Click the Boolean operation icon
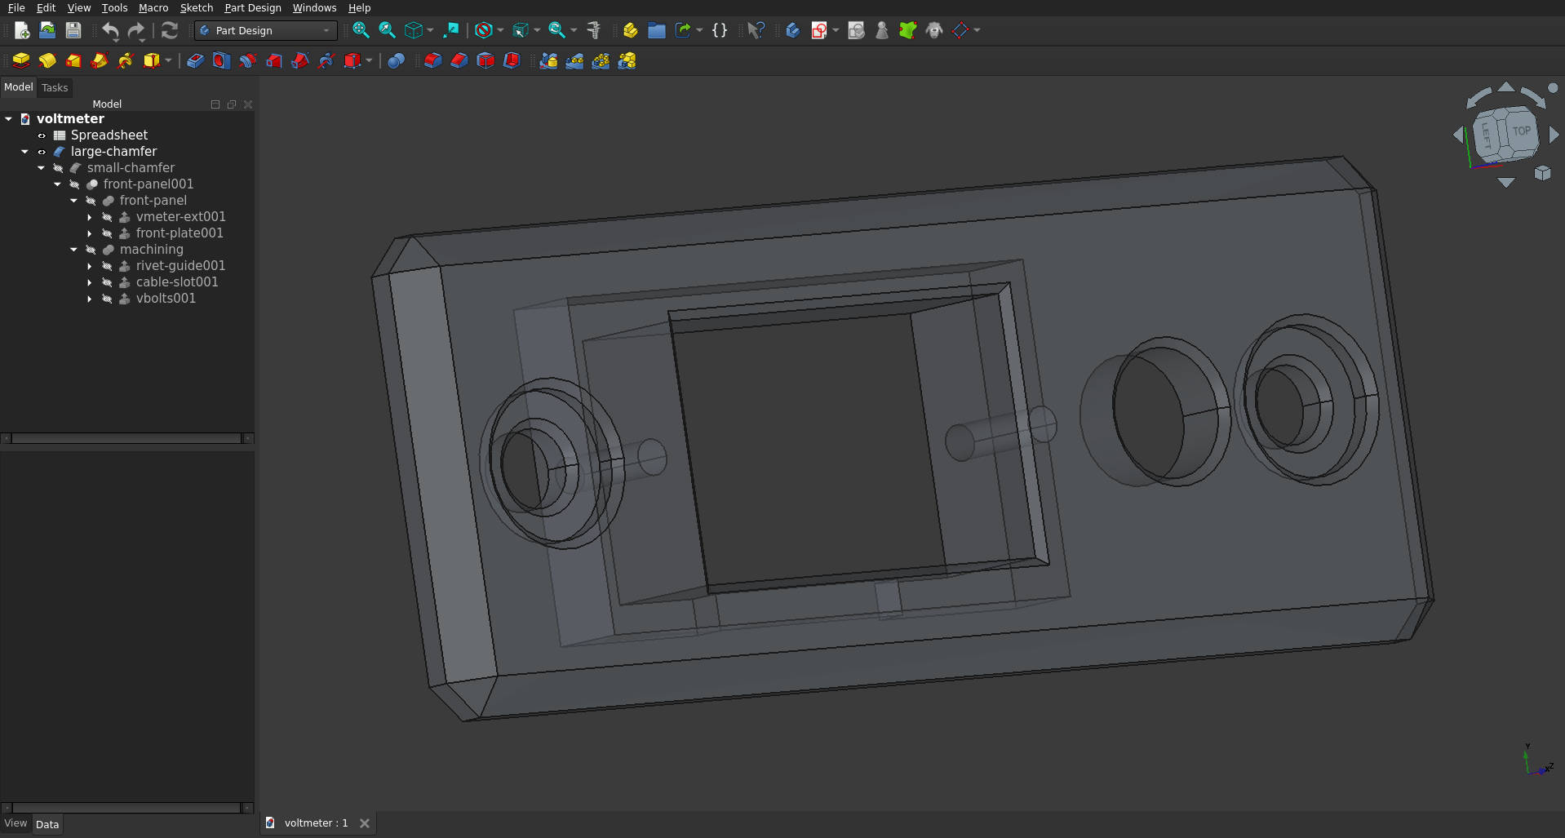 (x=396, y=61)
